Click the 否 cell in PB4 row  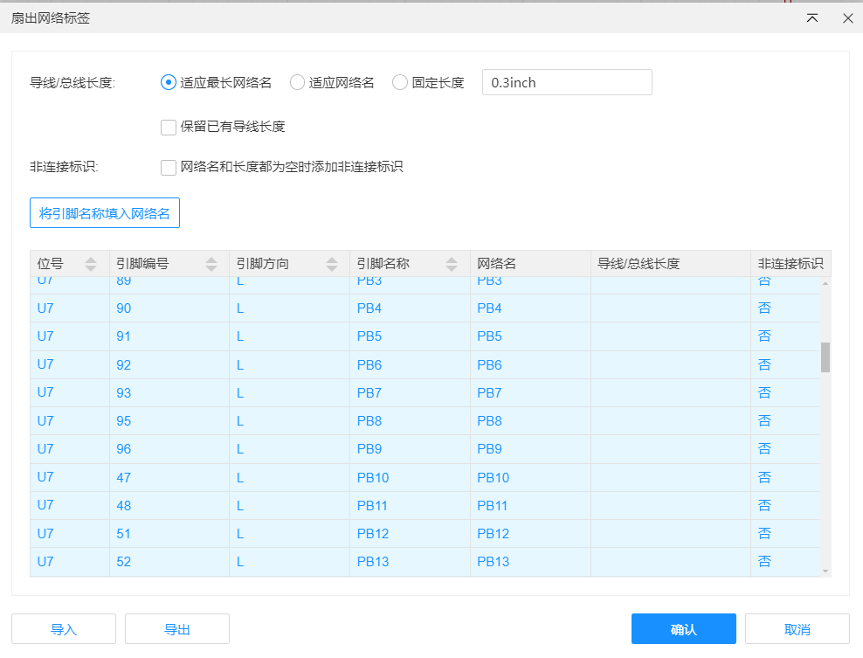click(785, 308)
